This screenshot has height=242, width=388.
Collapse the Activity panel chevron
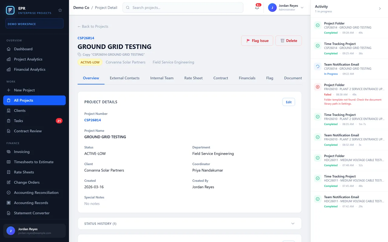(x=380, y=9)
